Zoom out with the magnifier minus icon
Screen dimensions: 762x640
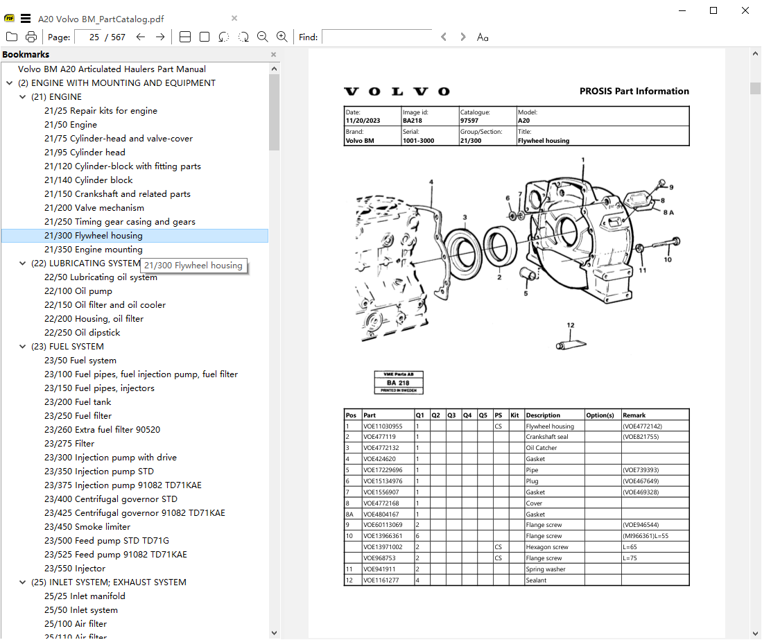coord(262,37)
